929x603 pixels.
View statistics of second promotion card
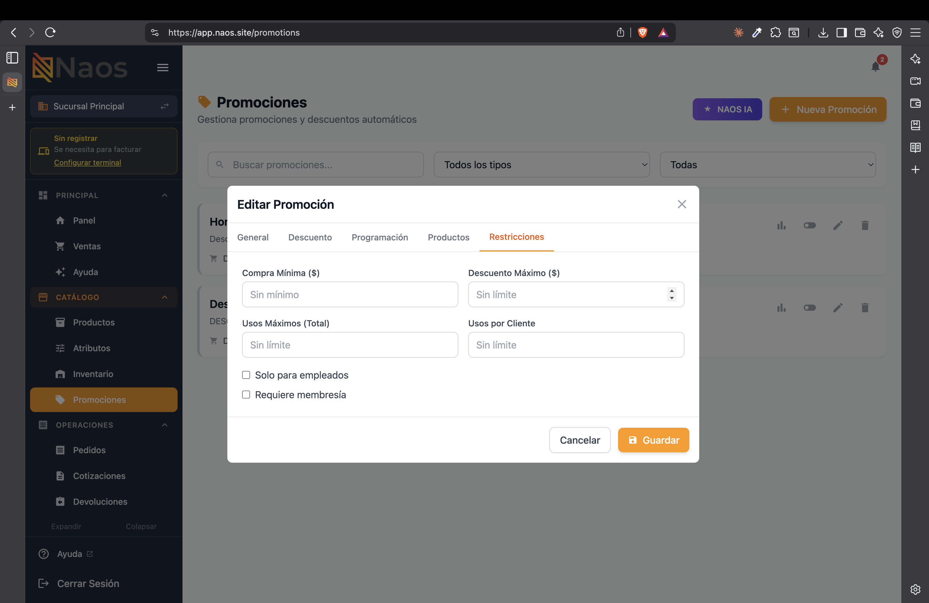coord(782,308)
